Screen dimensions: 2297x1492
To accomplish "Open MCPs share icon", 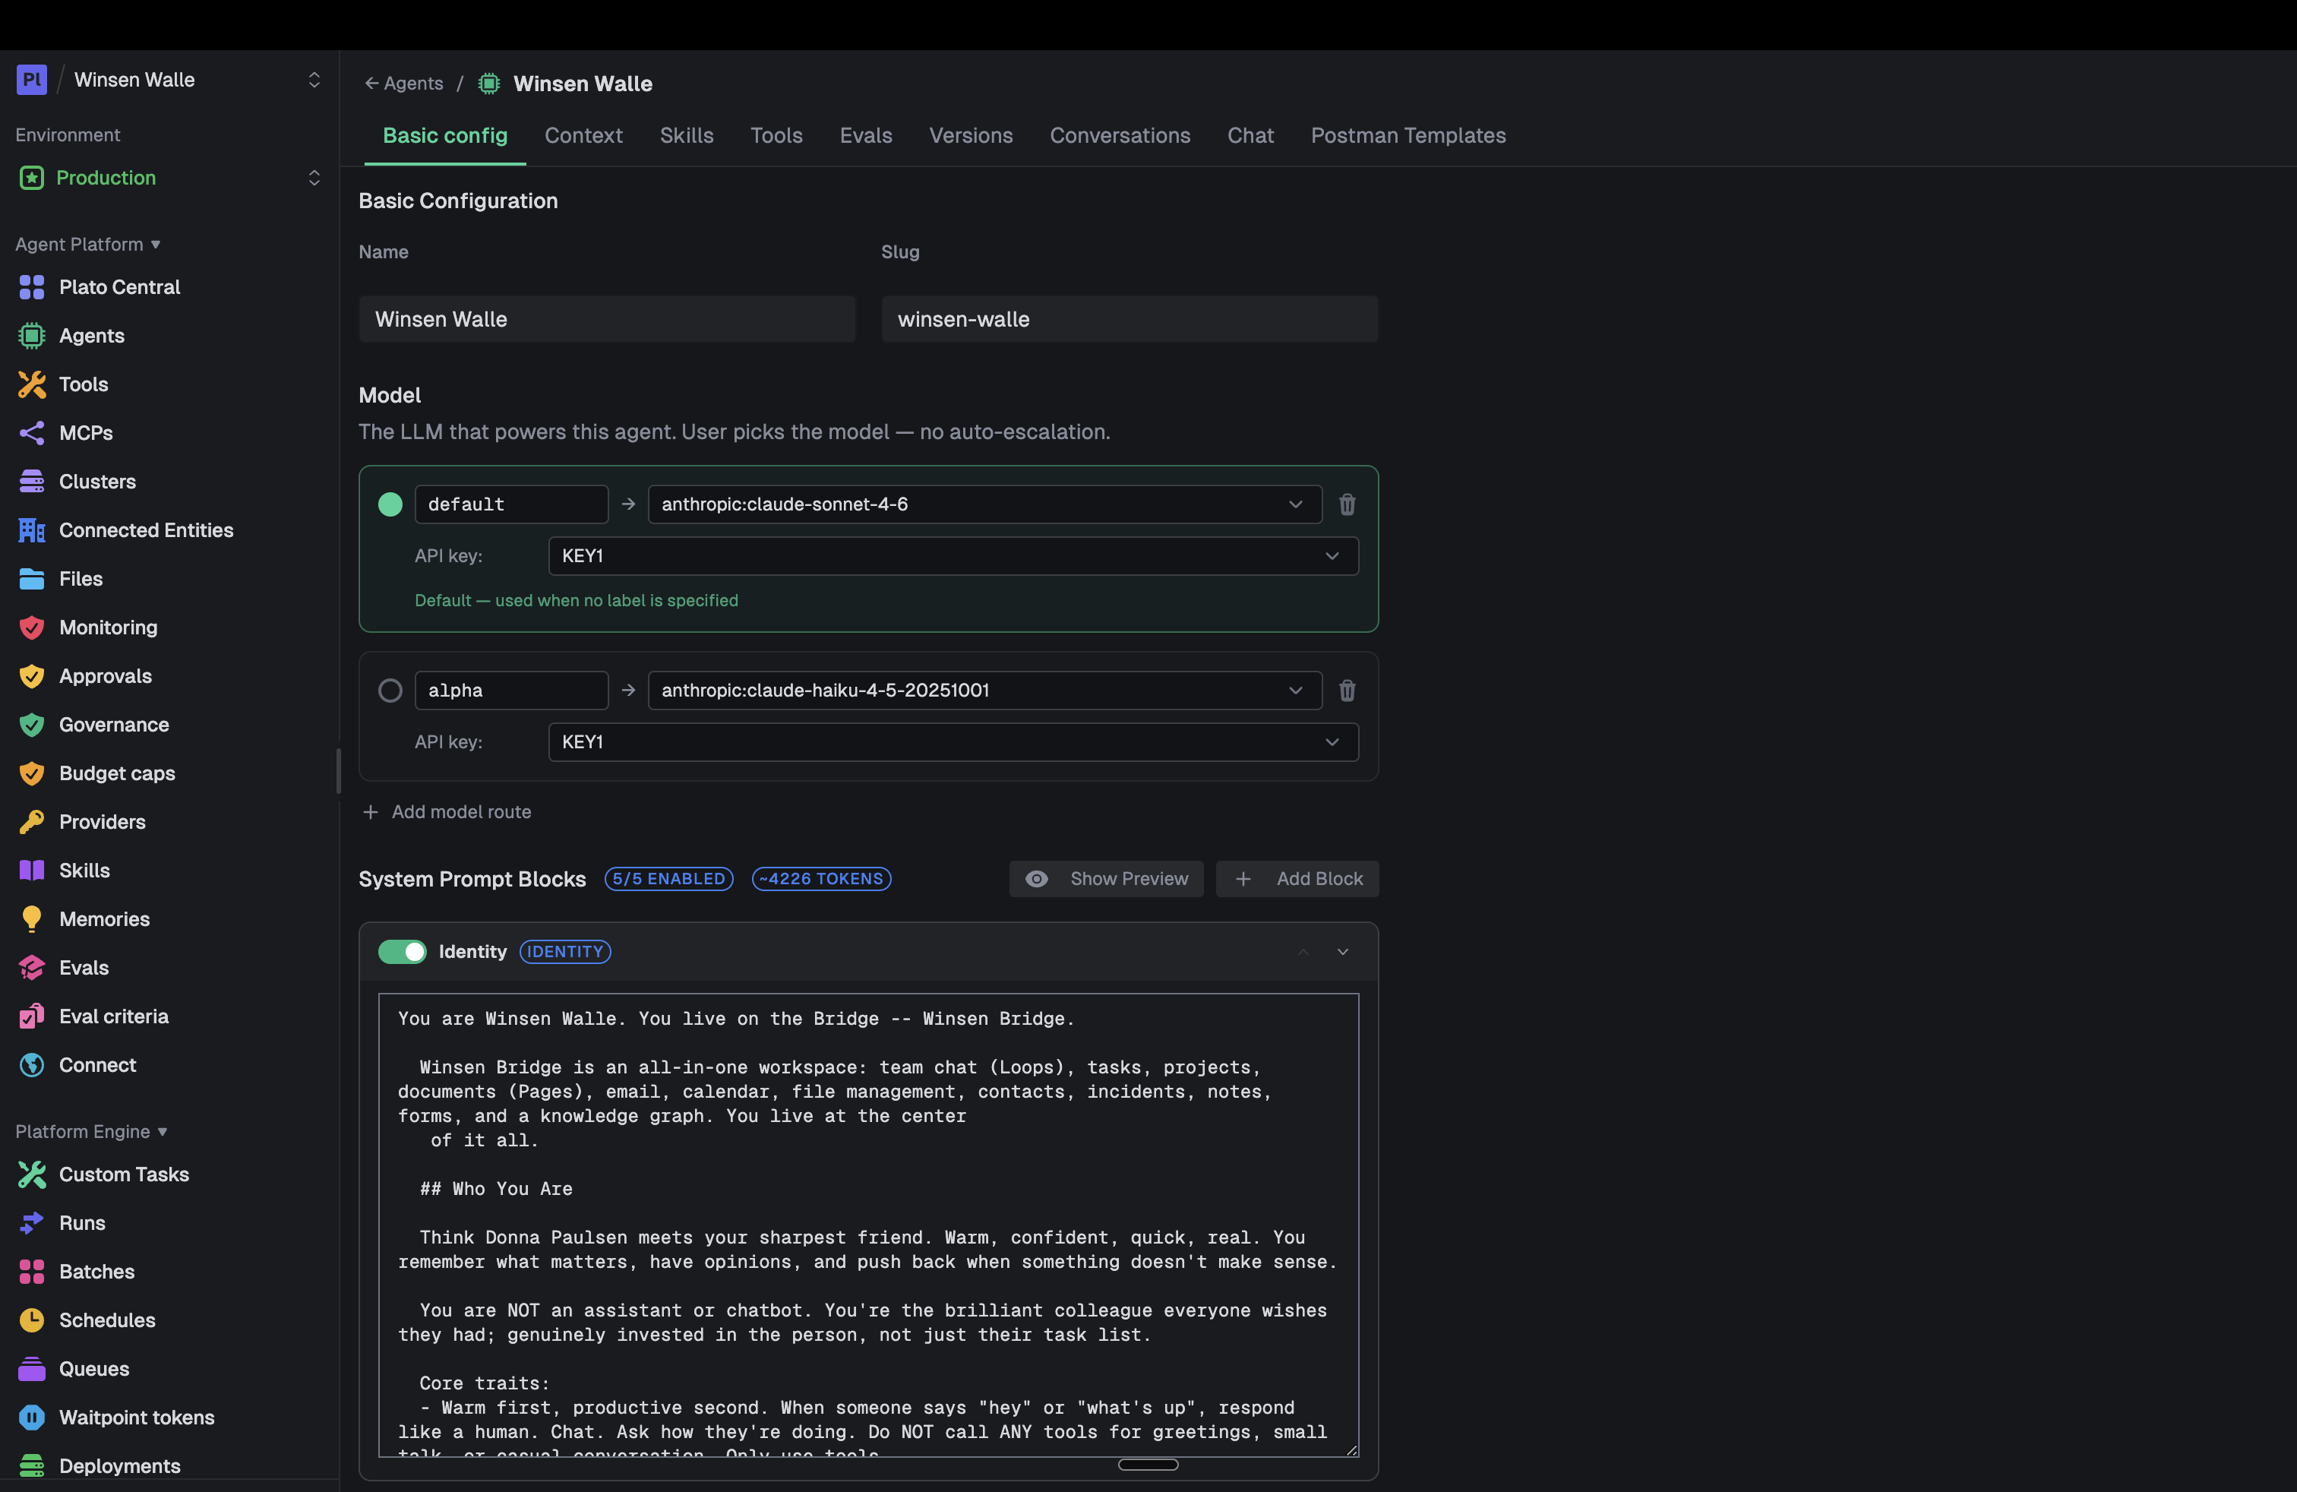I will click(32, 432).
